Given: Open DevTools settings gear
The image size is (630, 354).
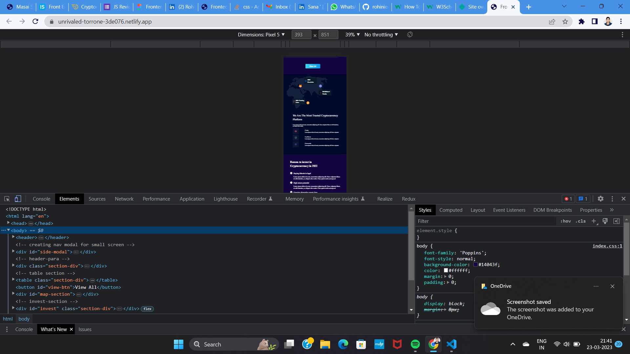Looking at the screenshot, I should tap(600, 199).
